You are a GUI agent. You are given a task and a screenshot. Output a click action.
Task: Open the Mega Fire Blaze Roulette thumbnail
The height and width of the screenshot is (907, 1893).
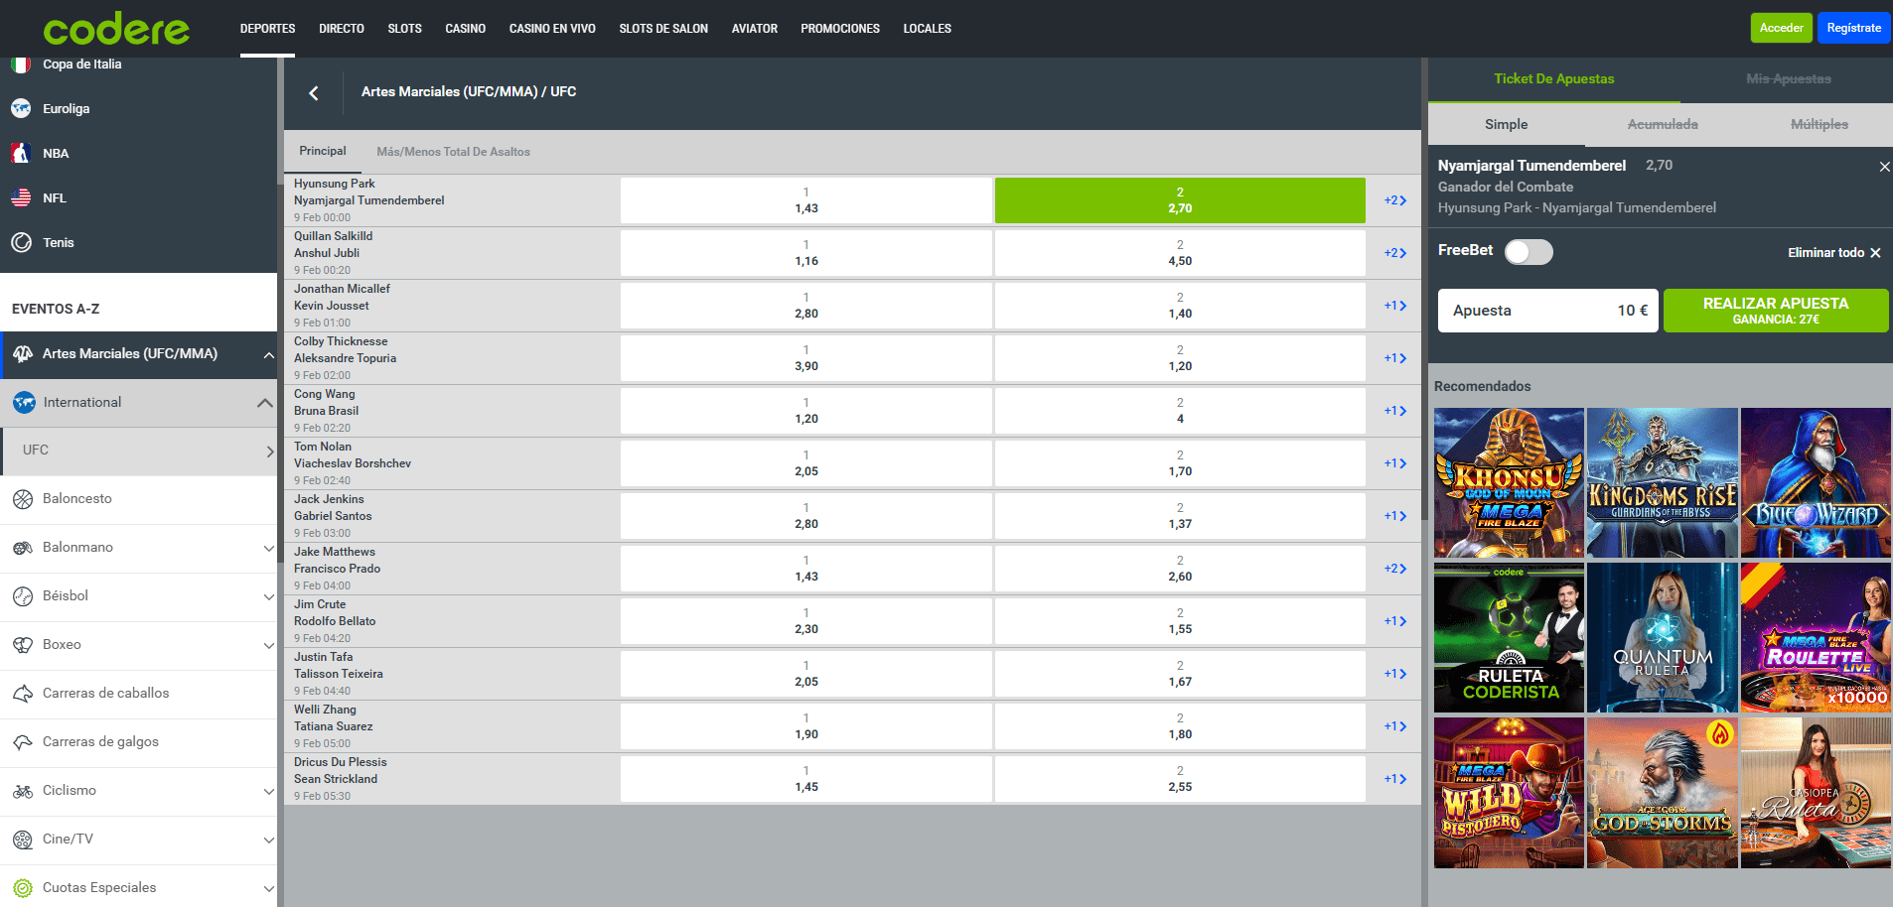[x=1816, y=638]
